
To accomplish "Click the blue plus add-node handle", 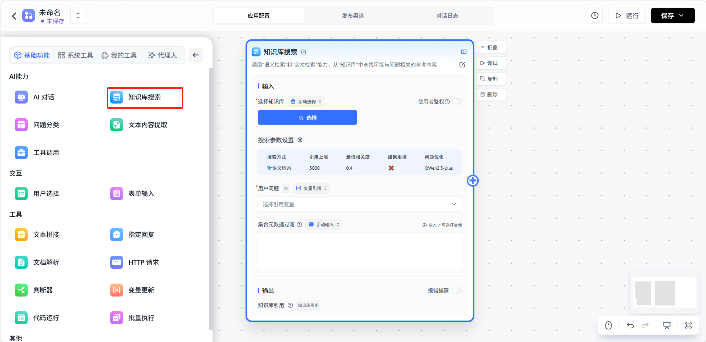I will pyautogui.click(x=473, y=180).
